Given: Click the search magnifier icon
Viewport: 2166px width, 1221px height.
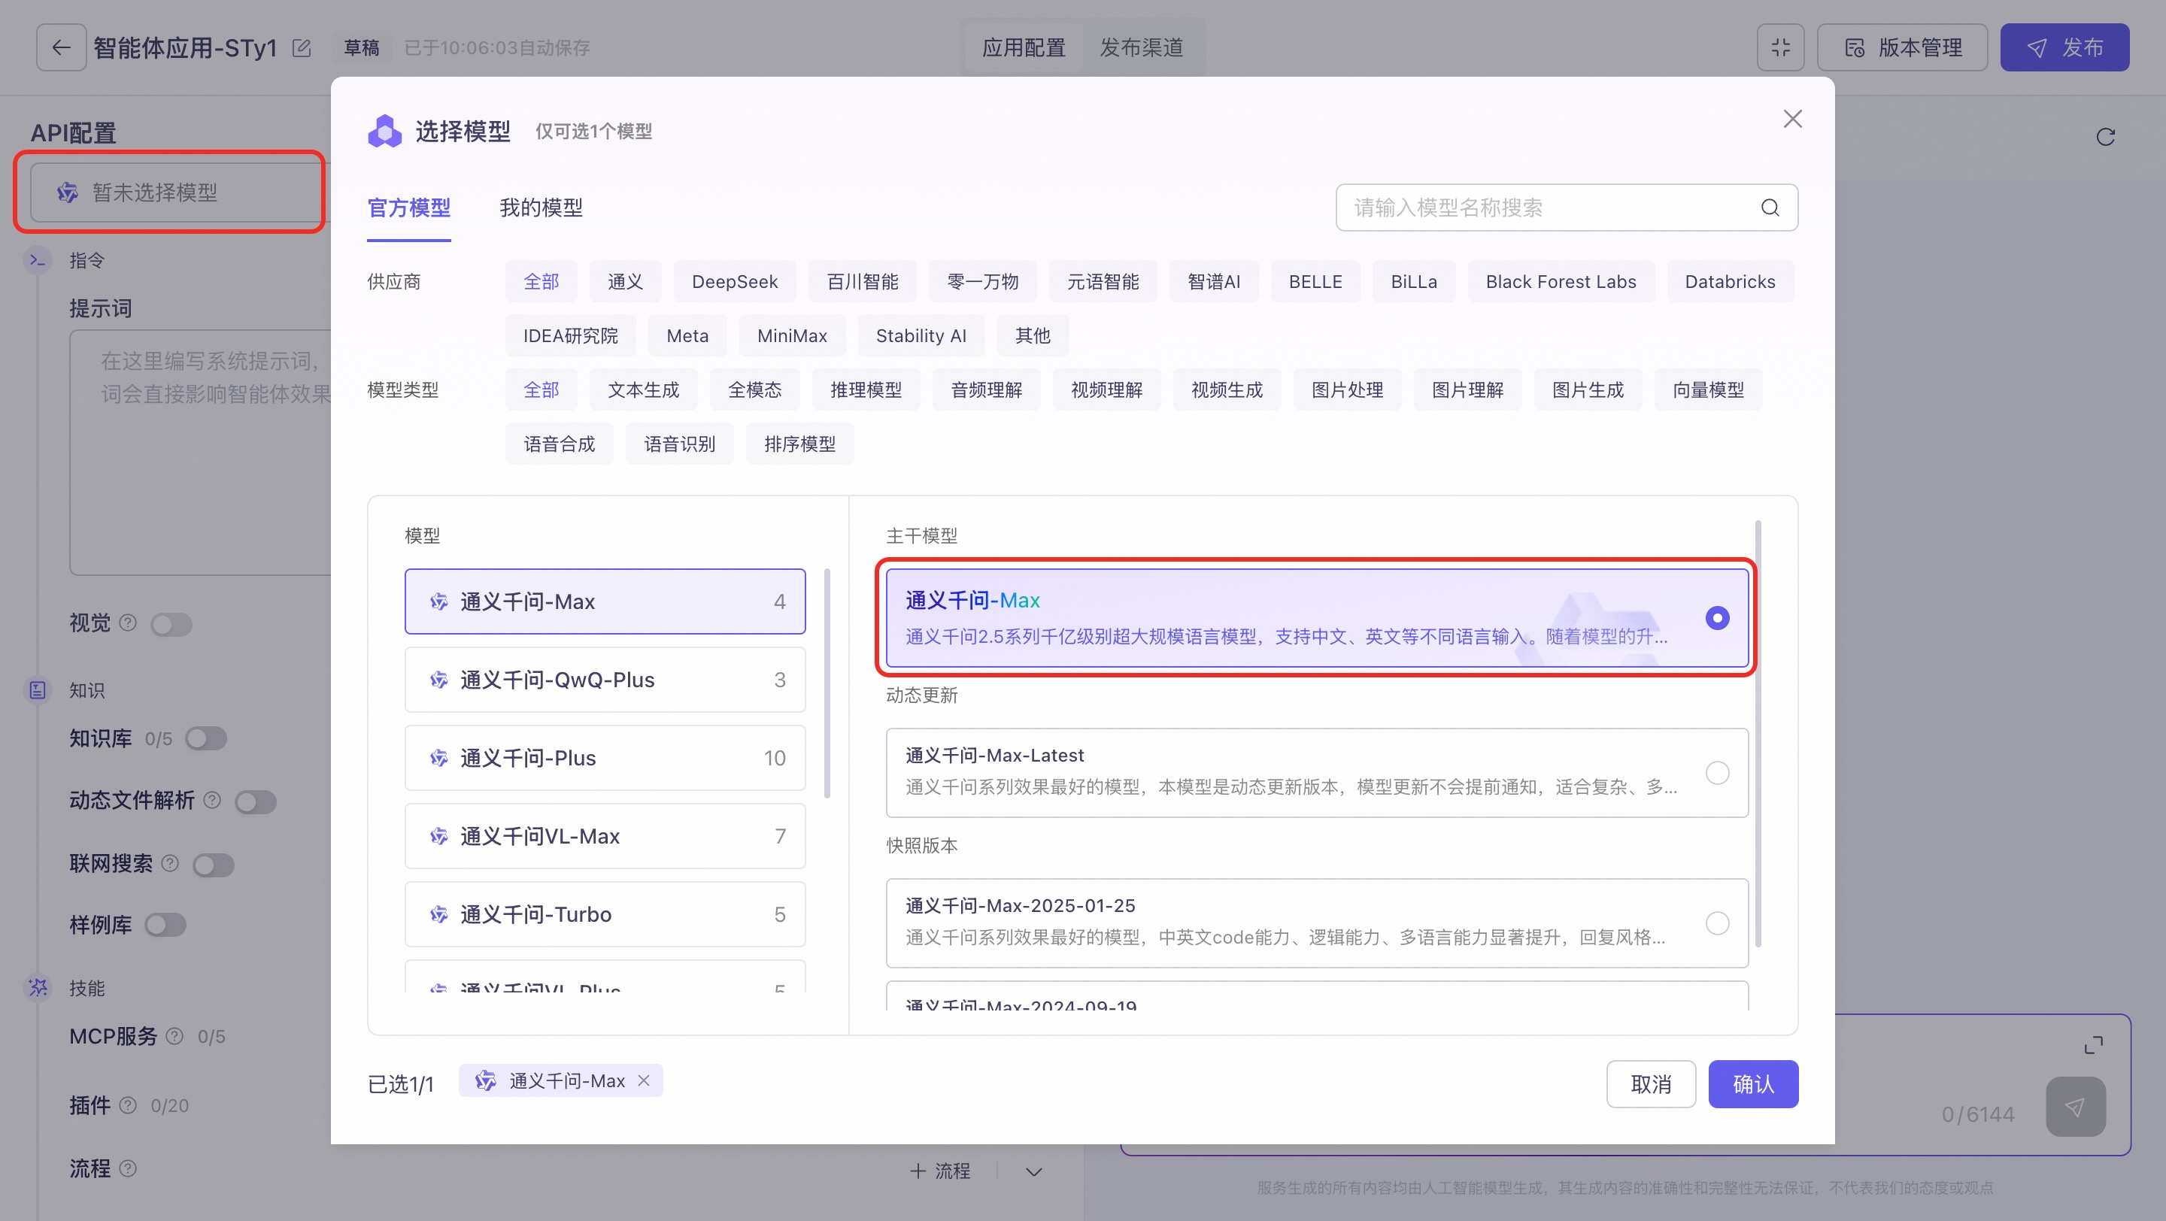Looking at the screenshot, I should 1770,208.
